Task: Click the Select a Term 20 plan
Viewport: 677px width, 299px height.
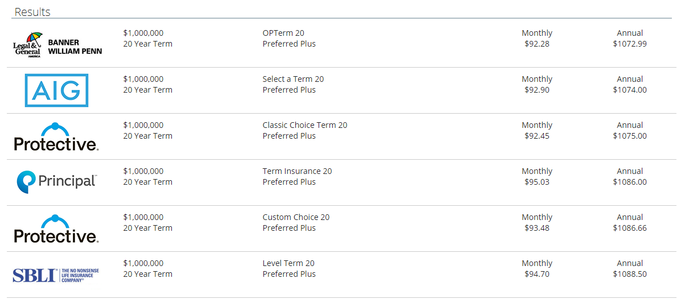Action: 293,79
